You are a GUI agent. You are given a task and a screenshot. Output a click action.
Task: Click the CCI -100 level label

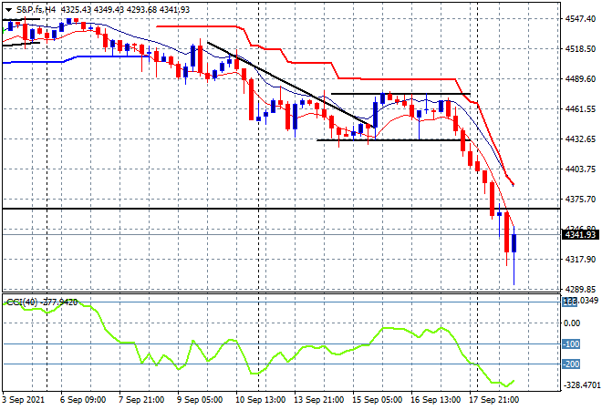click(x=571, y=344)
